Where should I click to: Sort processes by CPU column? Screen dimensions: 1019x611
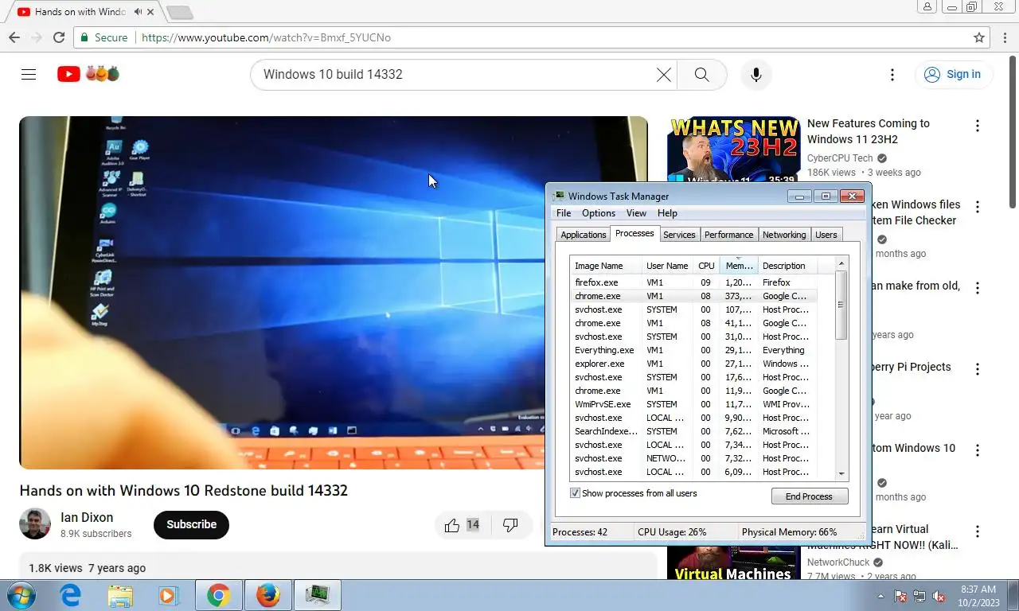pyautogui.click(x=706, y=266)
